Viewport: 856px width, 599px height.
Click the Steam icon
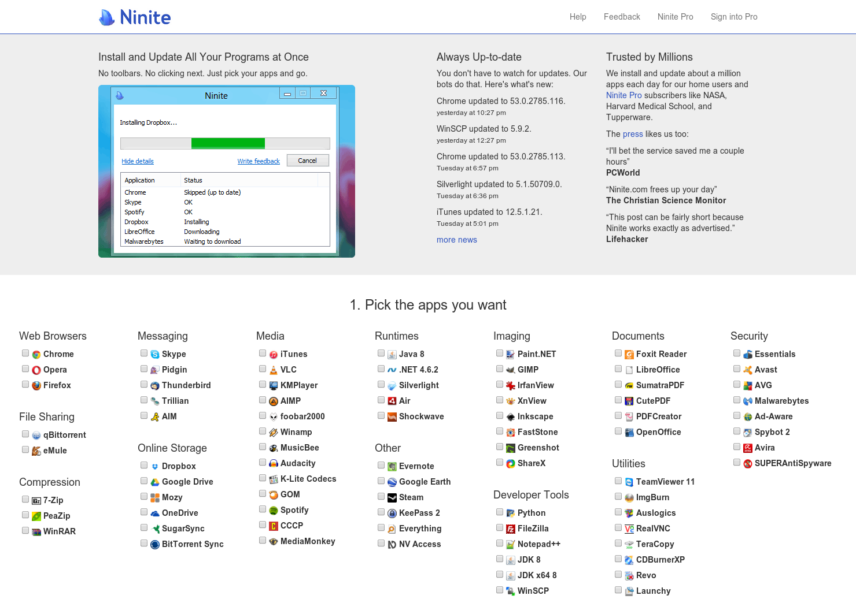point(392,498)
